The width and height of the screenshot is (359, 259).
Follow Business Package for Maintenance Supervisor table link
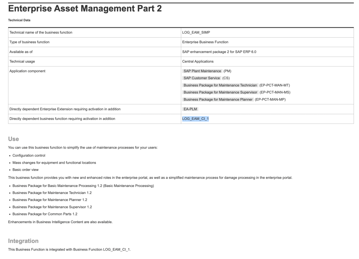point(220,92)
